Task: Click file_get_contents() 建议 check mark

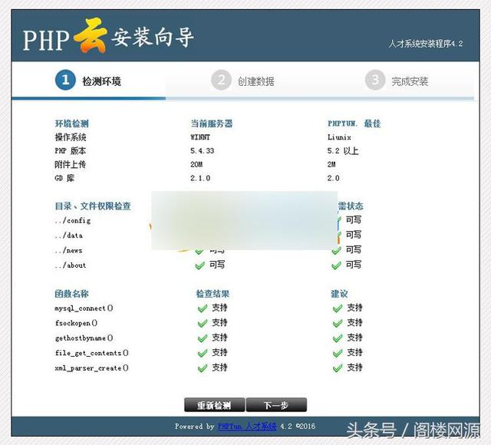Action: (338, 353)
